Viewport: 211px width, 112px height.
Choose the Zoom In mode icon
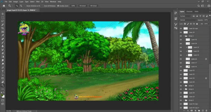coord(17,6)
